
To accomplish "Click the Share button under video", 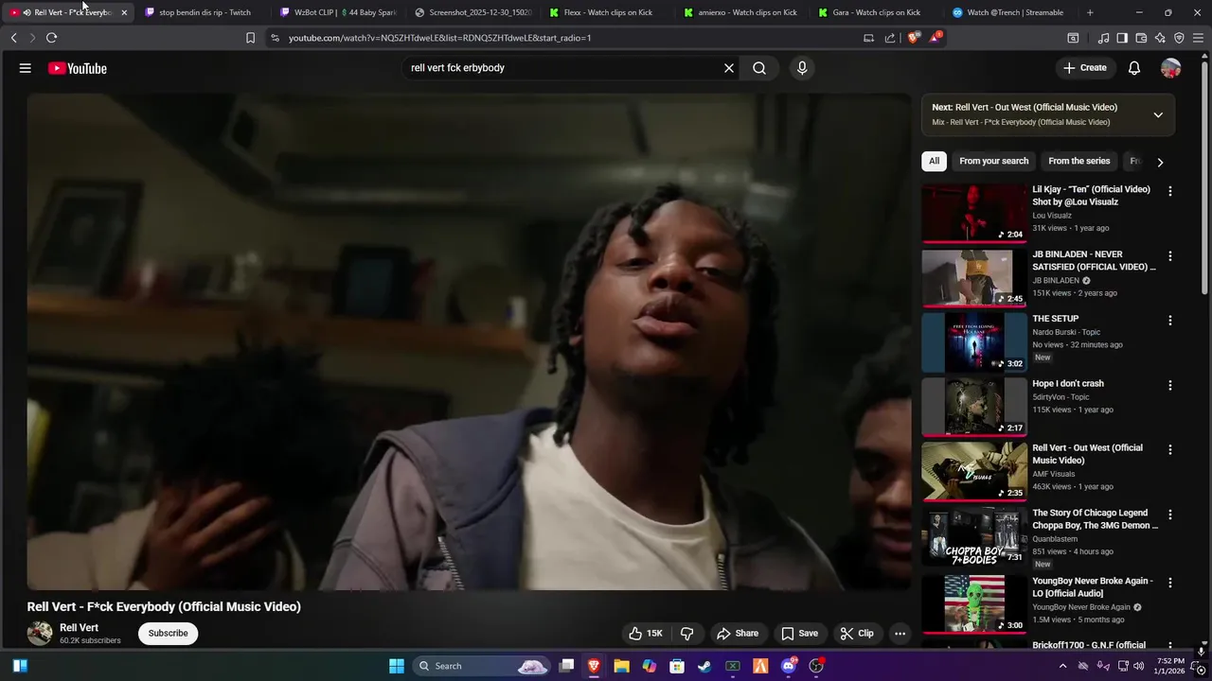I will point(738,634).
